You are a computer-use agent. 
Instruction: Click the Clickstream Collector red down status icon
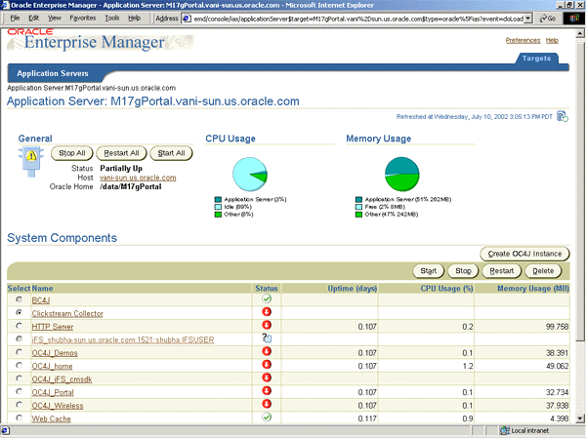click(x=267, y=312)
